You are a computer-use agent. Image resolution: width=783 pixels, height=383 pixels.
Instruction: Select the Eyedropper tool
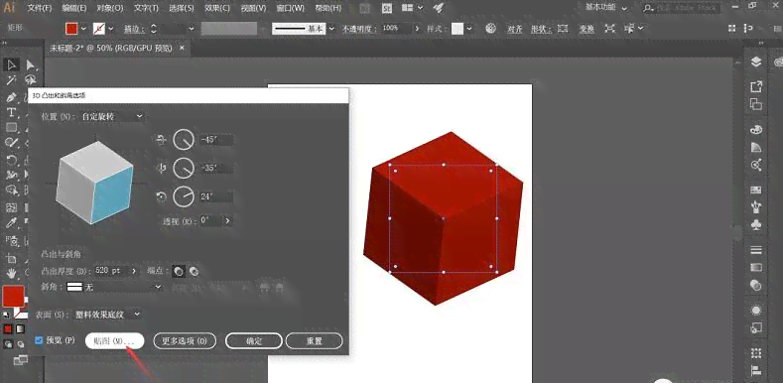point(12,223)
